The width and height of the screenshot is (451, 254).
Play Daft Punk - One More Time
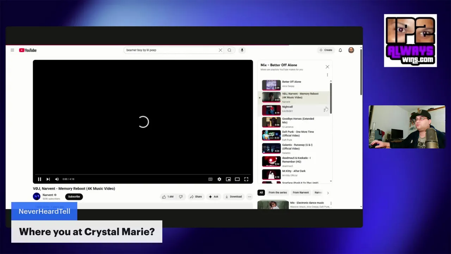294,135
